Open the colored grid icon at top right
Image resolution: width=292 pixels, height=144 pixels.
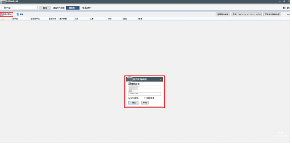(x=284, y=8)
